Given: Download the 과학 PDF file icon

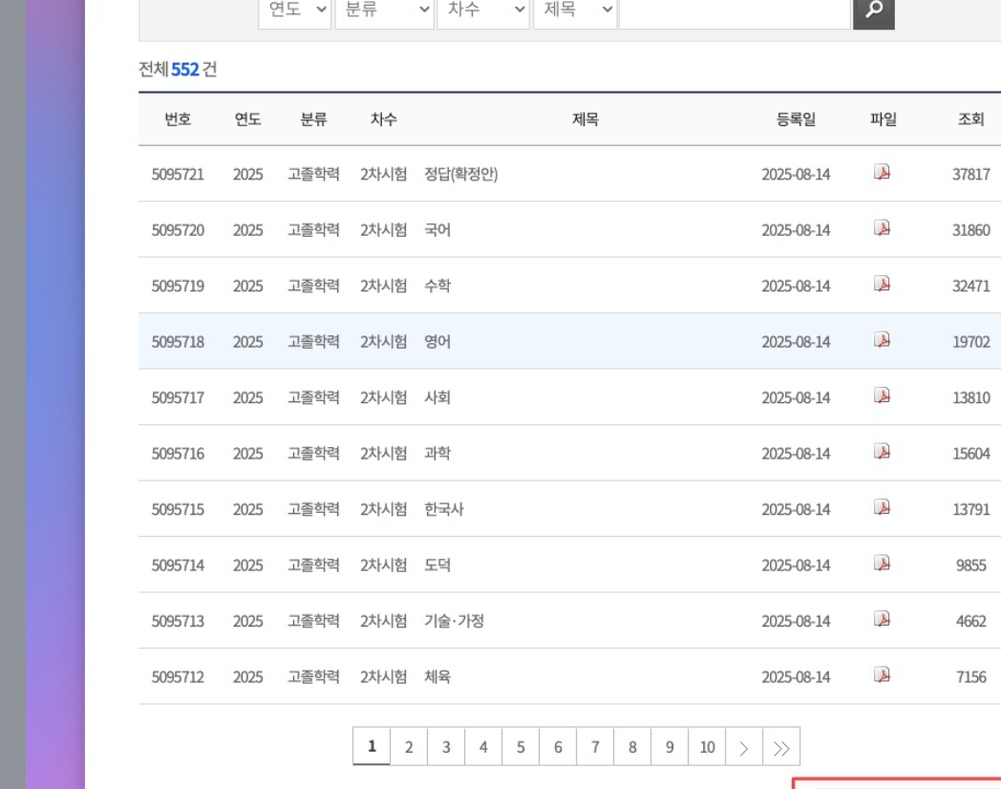Looking at the screenshot, I should click(x=883, y=452).
